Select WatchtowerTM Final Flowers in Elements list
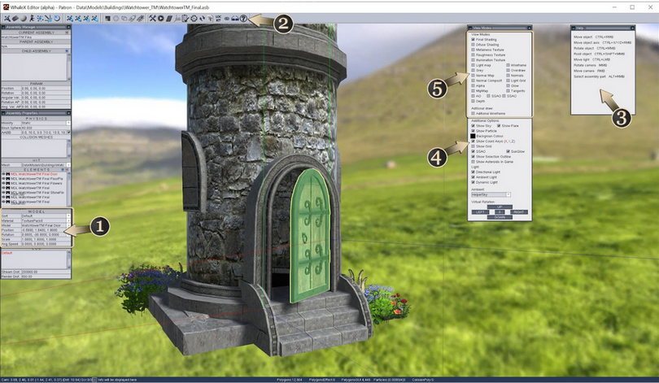The width and height of the screenshot is (659, 383). coord(36,183)
